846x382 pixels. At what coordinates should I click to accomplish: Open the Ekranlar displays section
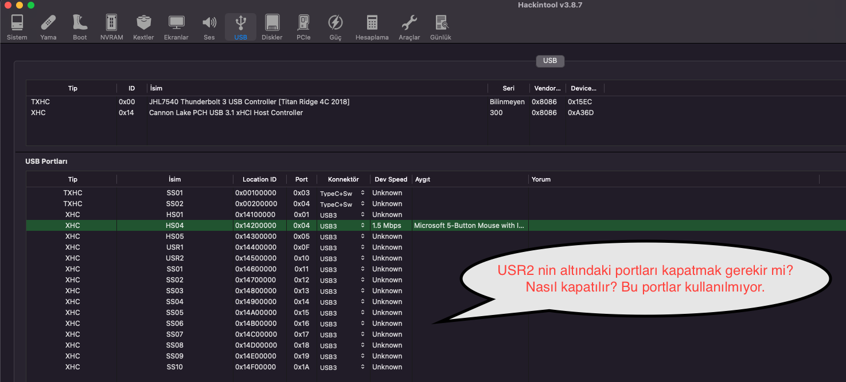click(176, 27)
